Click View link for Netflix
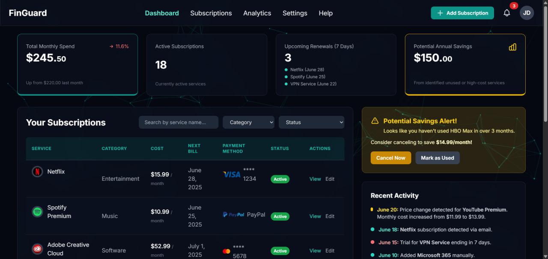548x259 pixels. (x=315, y=179)
